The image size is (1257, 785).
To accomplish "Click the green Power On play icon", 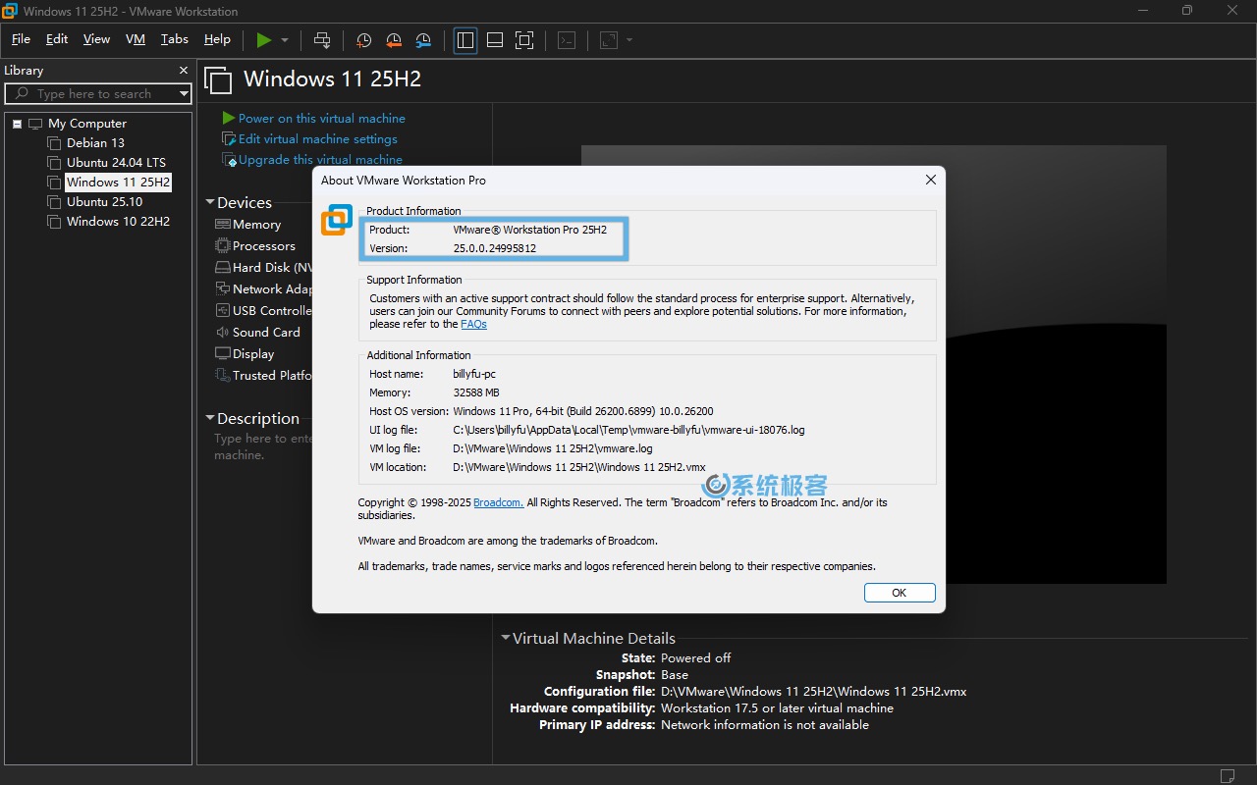I will [263, 40].
